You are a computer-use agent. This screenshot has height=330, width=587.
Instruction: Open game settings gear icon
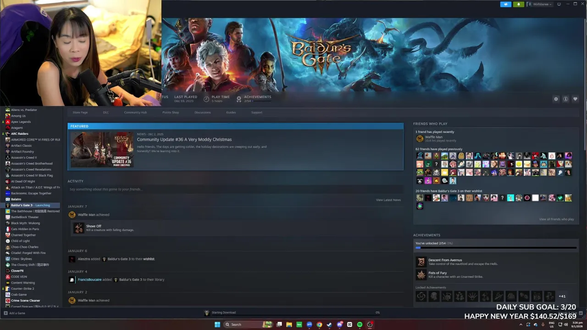(x=556, y=99)
